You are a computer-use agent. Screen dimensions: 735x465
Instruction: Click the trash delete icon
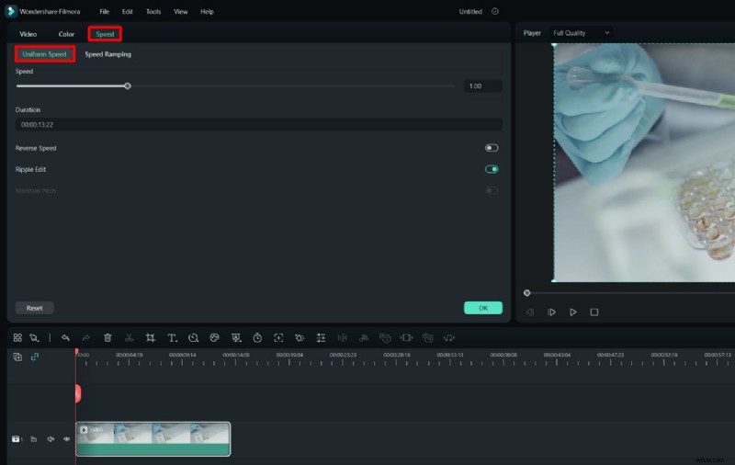pos(107,337)
